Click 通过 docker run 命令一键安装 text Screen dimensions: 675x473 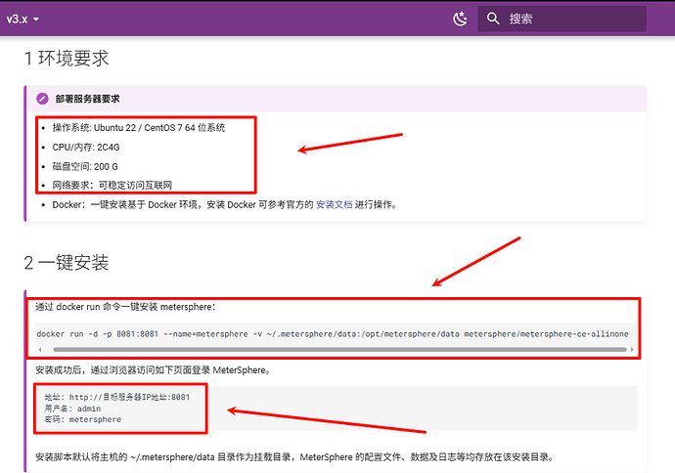pos(125,307)
